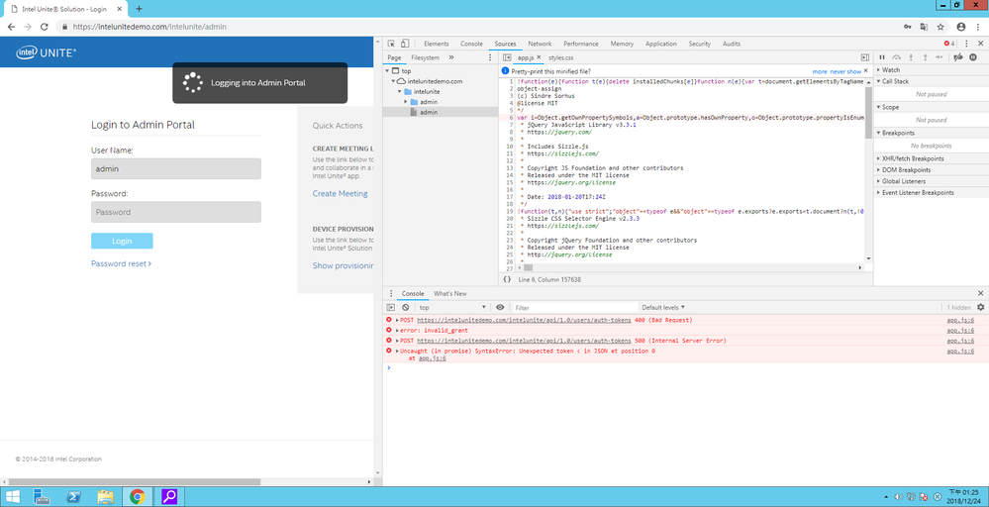Click the Login button
The width and height of the screenshot is (989, 507).
122,241
